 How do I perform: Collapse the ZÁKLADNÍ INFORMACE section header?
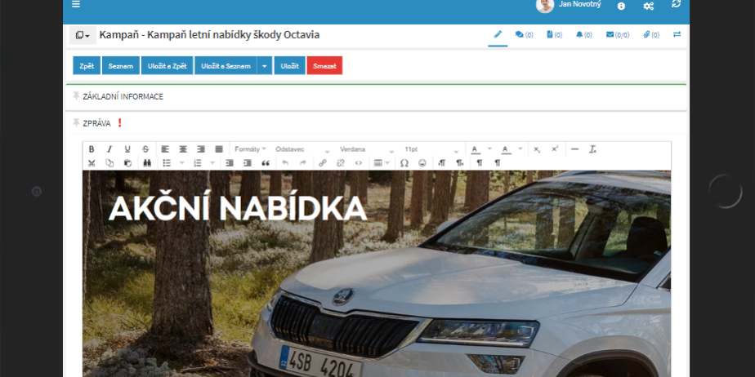click(x=123, y=96)
